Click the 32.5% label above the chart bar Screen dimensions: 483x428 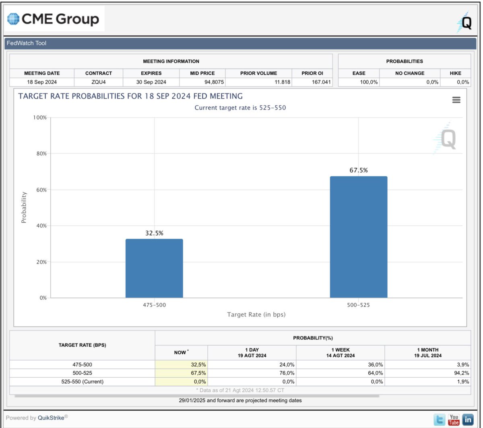154,233
